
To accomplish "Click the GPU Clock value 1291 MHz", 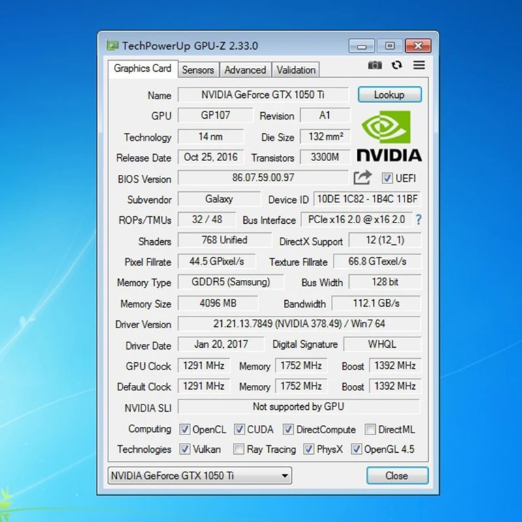I will coord(204,365).
